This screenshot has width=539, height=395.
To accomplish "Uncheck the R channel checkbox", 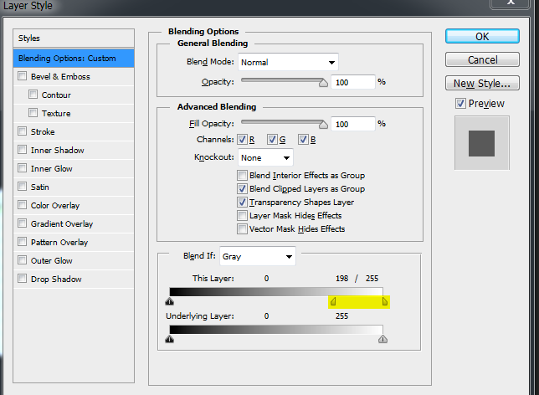I will (x=243, y=139).
